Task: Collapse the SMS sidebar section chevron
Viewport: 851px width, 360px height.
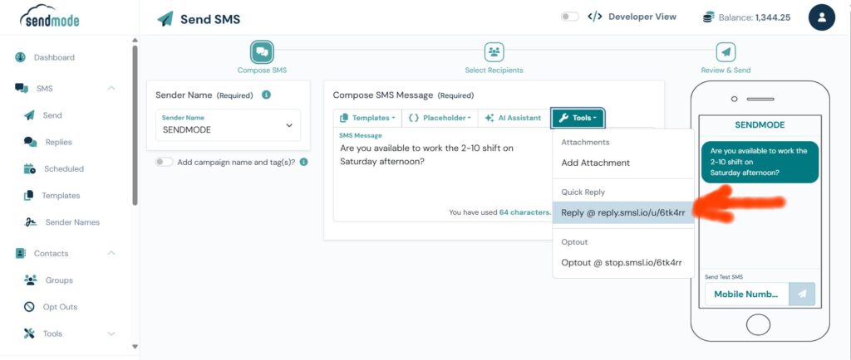Action: pyautogui.click(x=111, y=88)
